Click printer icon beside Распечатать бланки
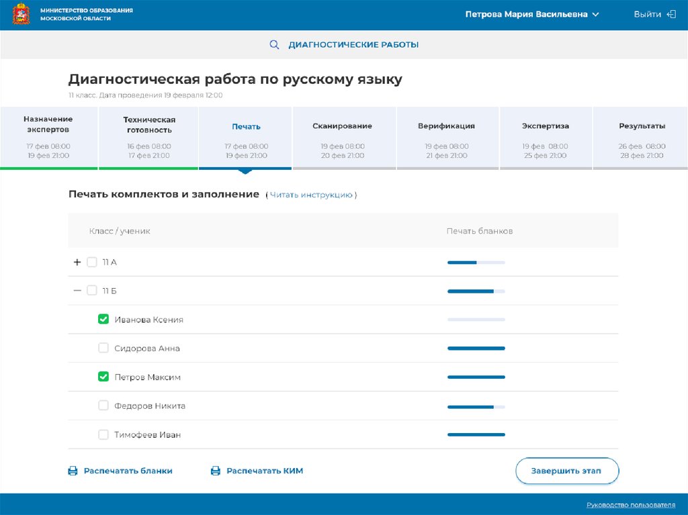This screenshot has width=688, height=515. pos(73,471)
